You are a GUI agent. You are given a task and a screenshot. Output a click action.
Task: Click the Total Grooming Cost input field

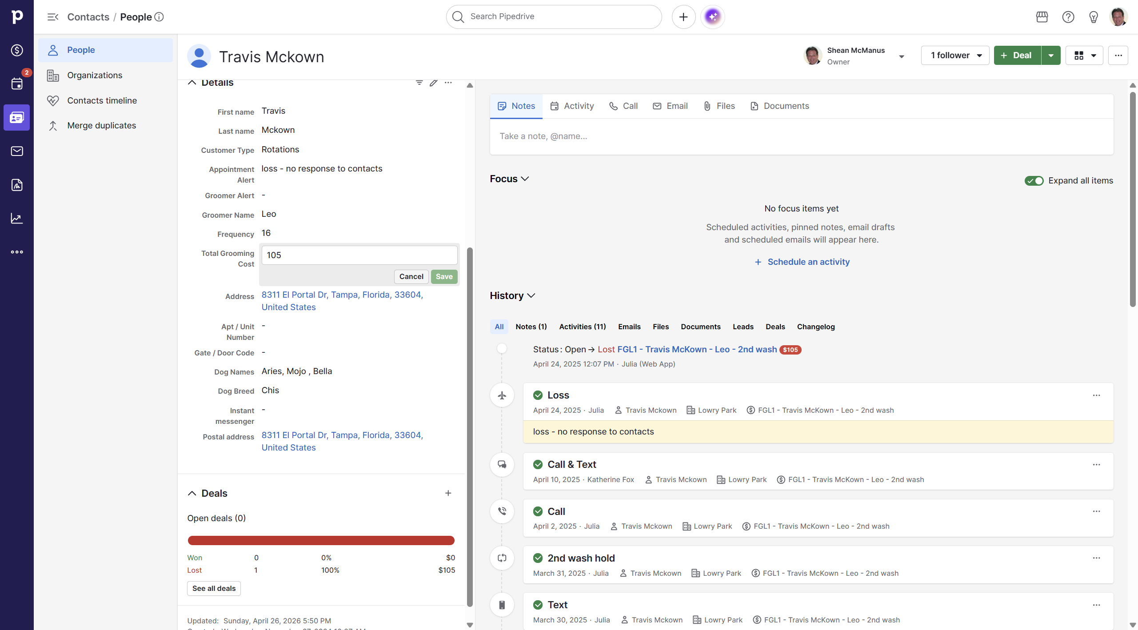[359, 255]
